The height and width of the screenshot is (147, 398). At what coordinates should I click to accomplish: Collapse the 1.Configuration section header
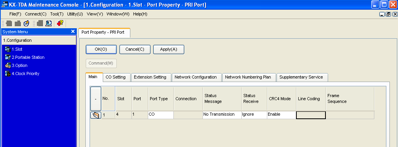pyautogui.click(x=38, y=40)
